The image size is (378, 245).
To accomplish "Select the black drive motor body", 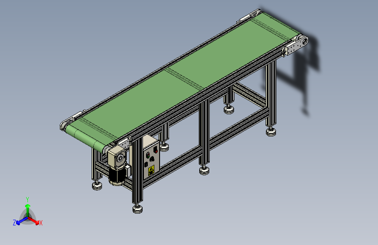I will [x=117, y=176].
